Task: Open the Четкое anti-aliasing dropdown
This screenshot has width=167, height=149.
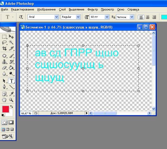Action: coord(132,17)
